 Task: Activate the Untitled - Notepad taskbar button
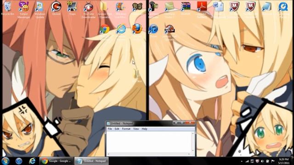[91, 161]
